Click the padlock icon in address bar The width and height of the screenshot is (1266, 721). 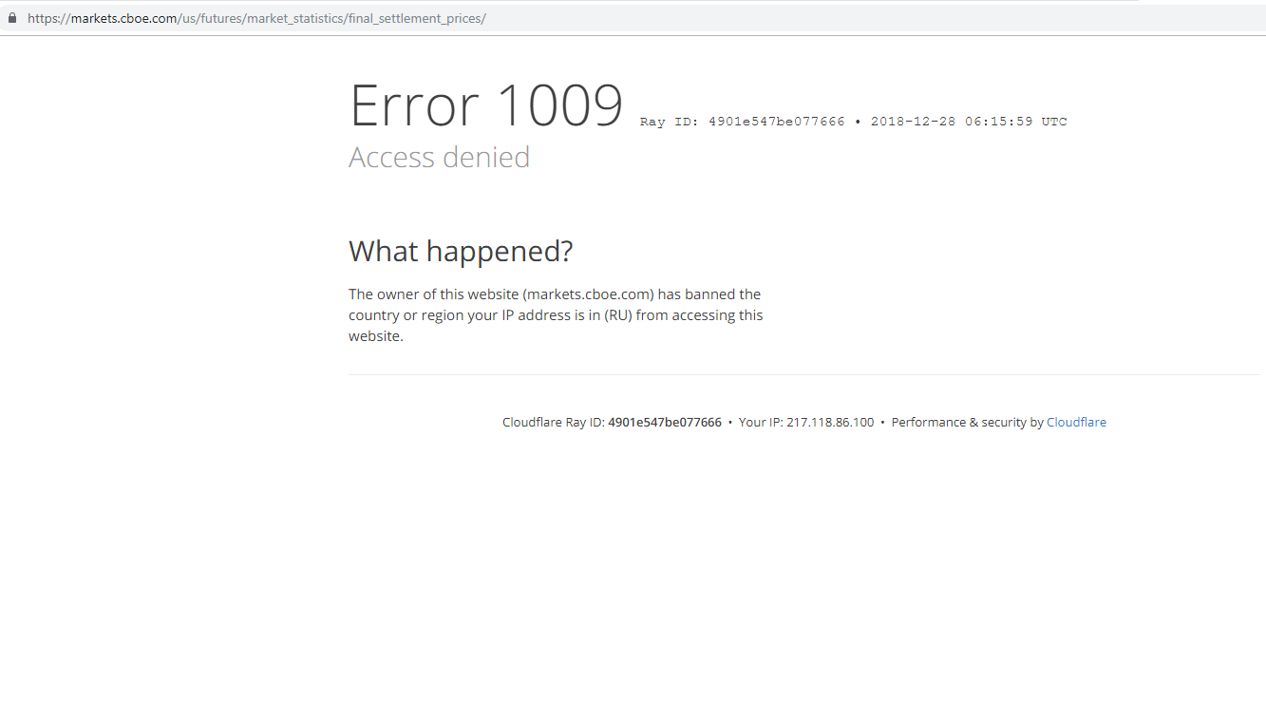click(12, 18)
